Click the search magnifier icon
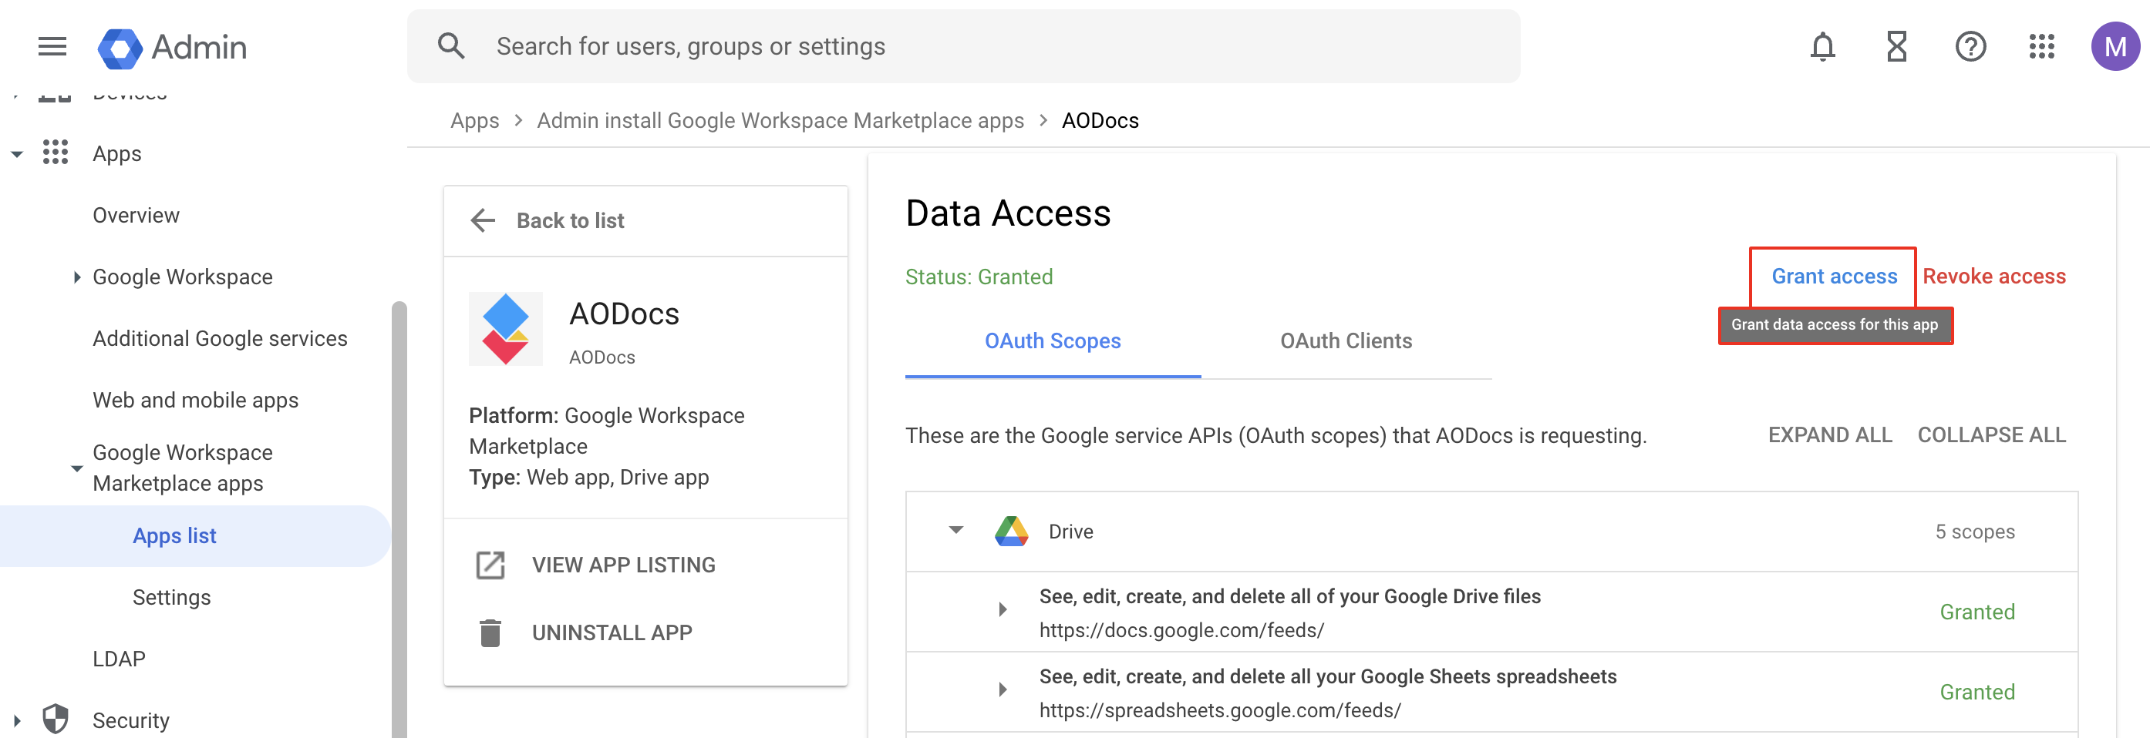 click(450, 46)
